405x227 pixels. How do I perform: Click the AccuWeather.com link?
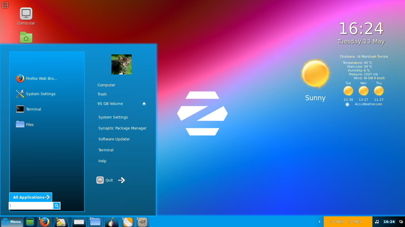point(369,104)
